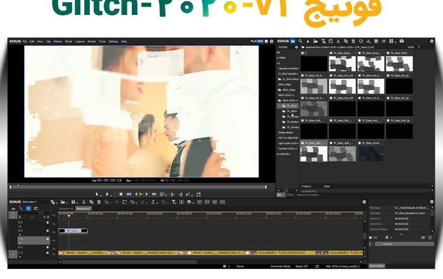Open the Render menu
This screenshot has height=279, width=443.
click(x=92, y=41)
